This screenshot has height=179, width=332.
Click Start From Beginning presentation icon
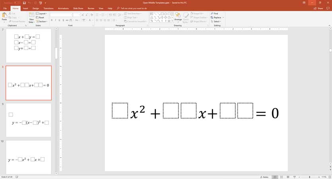[41, 3]
